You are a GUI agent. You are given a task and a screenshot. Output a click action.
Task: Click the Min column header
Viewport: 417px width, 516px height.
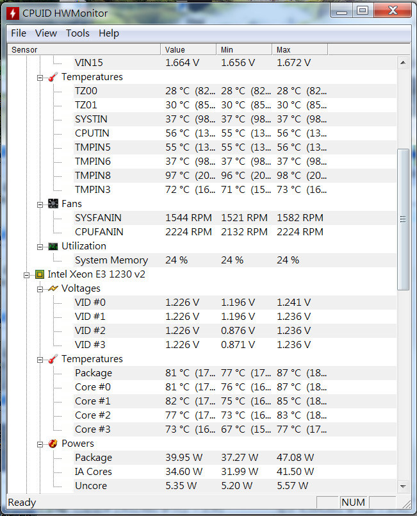point(244,50)
